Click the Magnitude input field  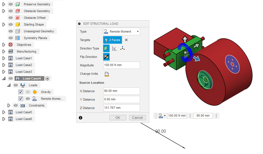click(122, 65)
